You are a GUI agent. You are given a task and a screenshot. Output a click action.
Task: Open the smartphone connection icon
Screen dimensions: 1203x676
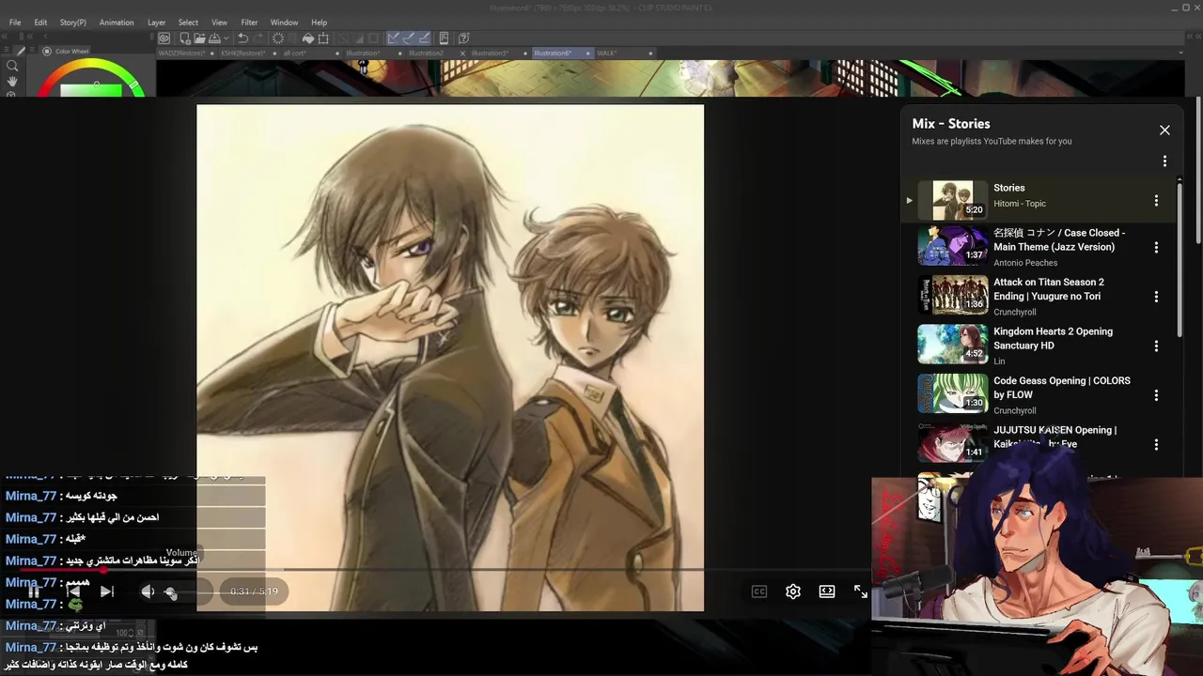pos(444,38)
